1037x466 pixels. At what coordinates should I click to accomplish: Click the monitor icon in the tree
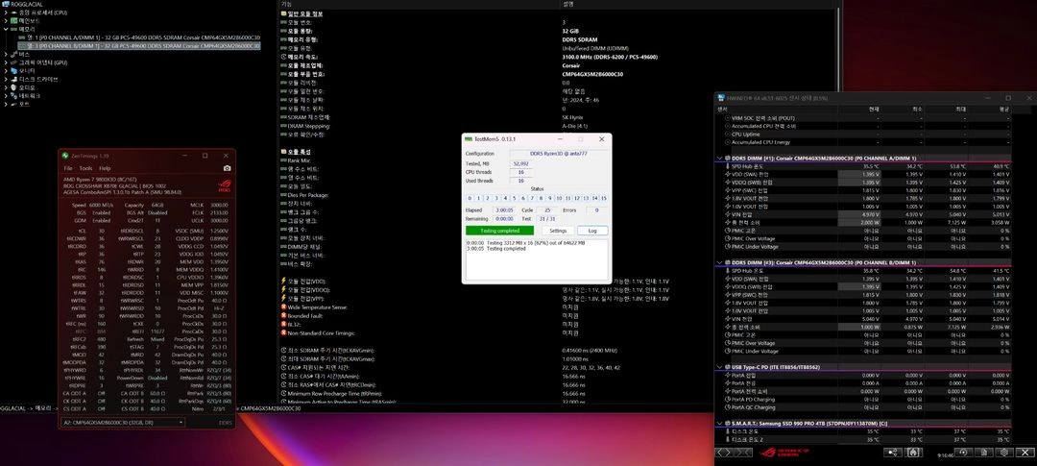[13, 70]
